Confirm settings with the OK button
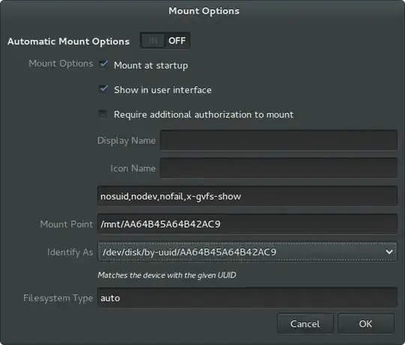 366,323
